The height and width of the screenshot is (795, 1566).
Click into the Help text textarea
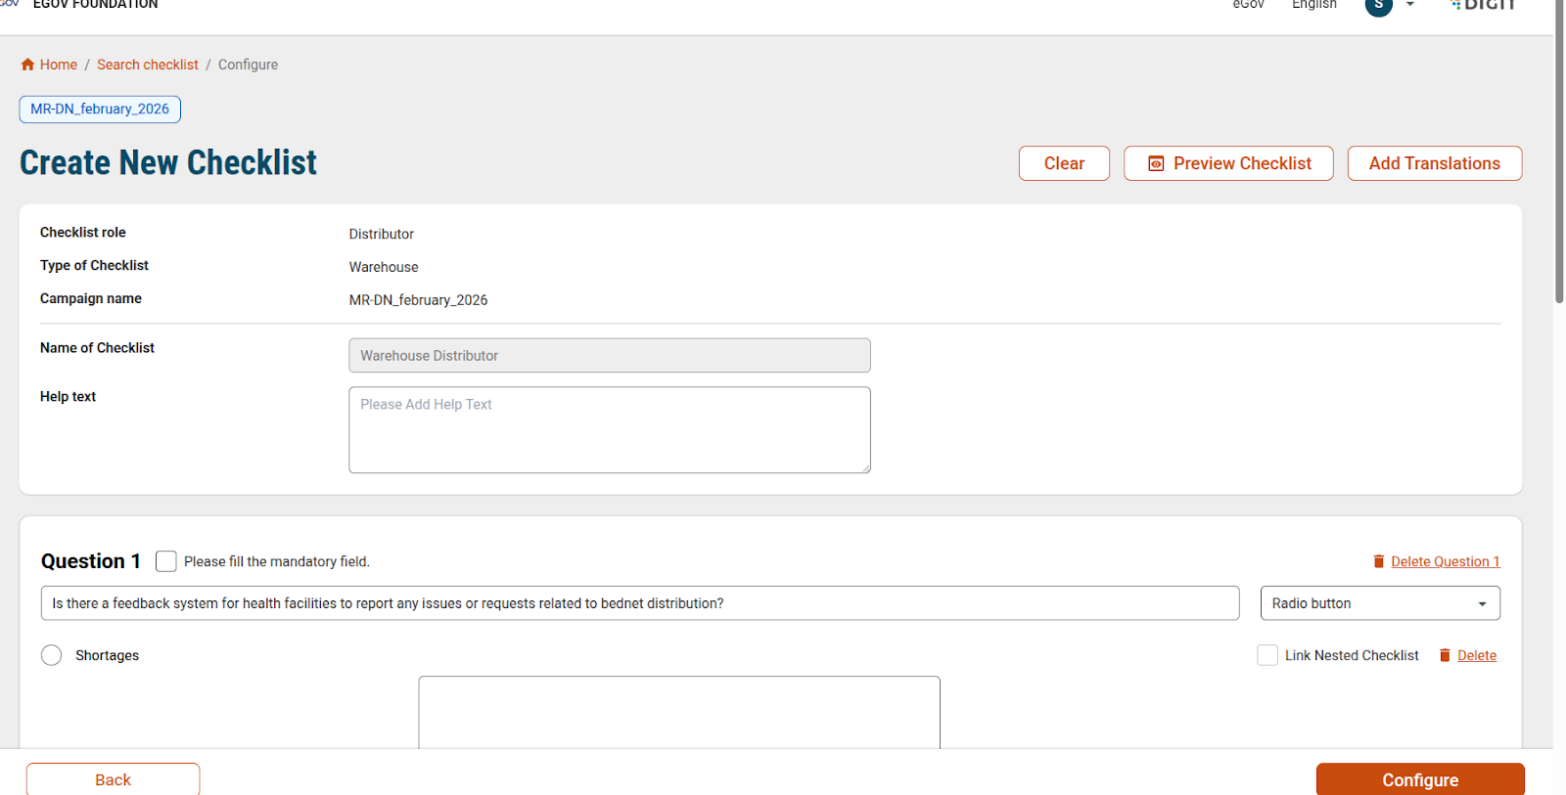tap(609, 430)
